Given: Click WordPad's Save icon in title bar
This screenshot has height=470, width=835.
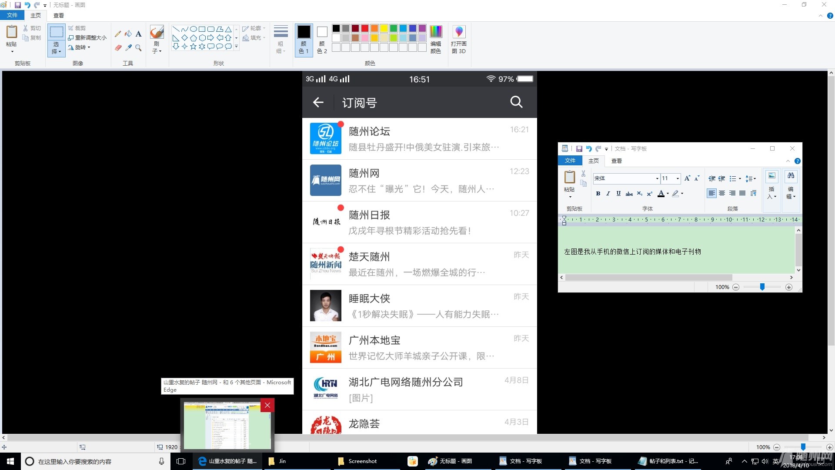Looking at the screenshot, I should 579,149.
